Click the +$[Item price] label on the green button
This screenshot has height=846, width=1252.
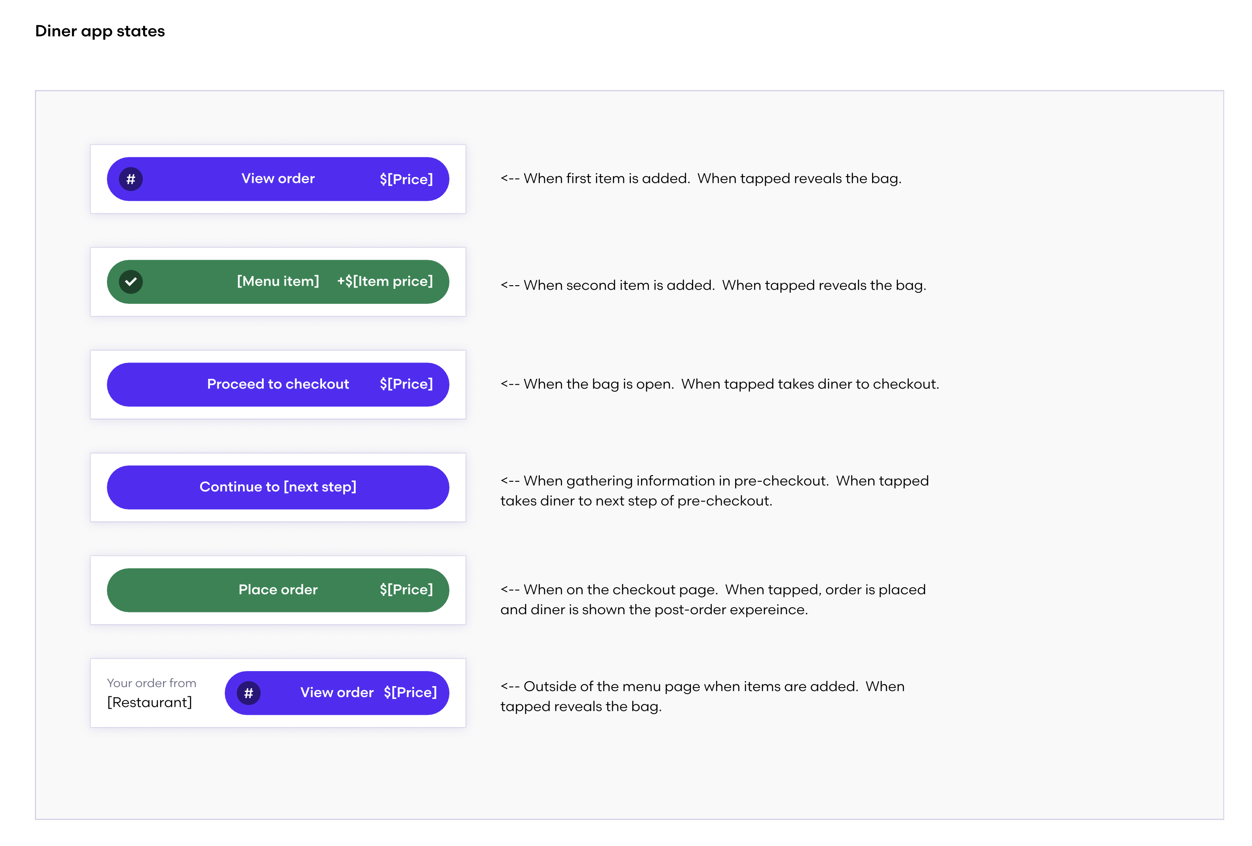point(385,281)
